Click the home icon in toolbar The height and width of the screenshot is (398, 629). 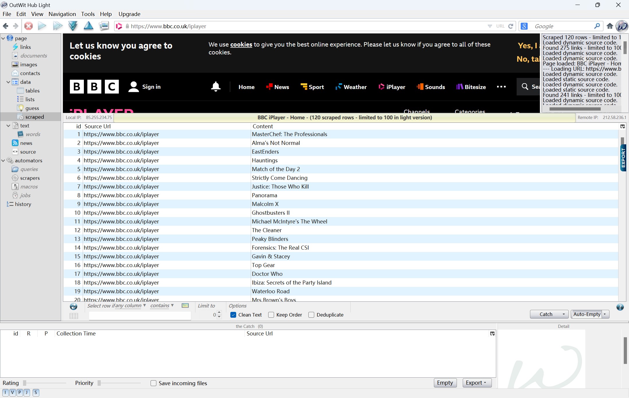610,26
